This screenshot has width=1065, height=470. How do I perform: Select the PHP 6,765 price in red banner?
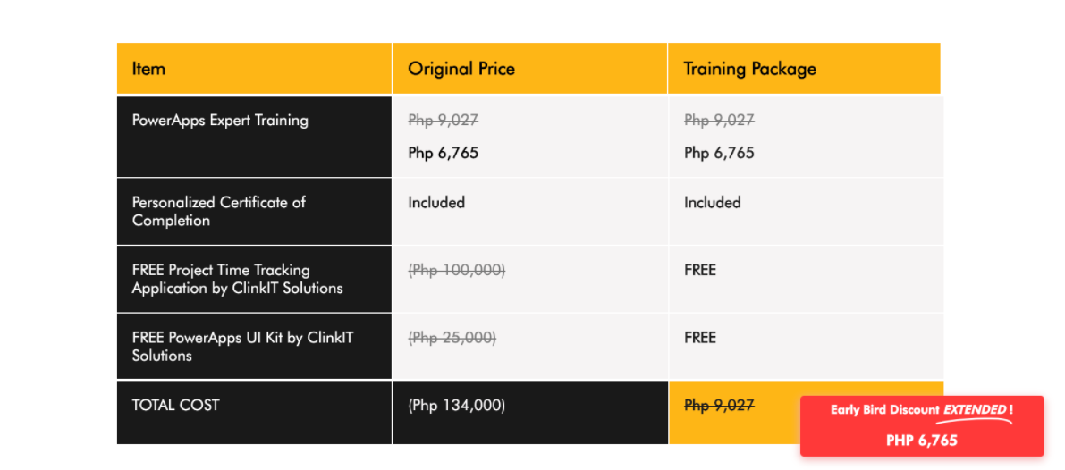(x=922, y=441)
